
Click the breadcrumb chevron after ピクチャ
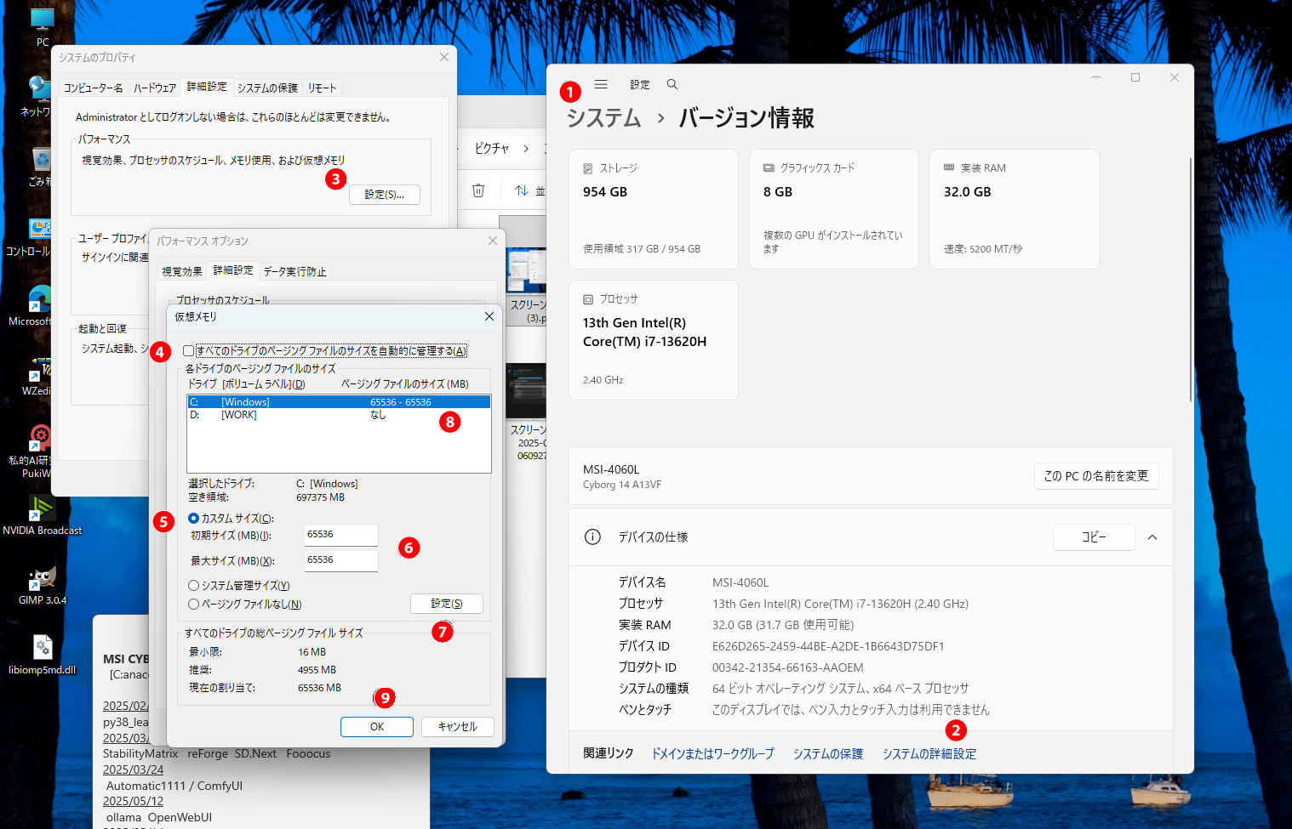[x=526, y=149]
